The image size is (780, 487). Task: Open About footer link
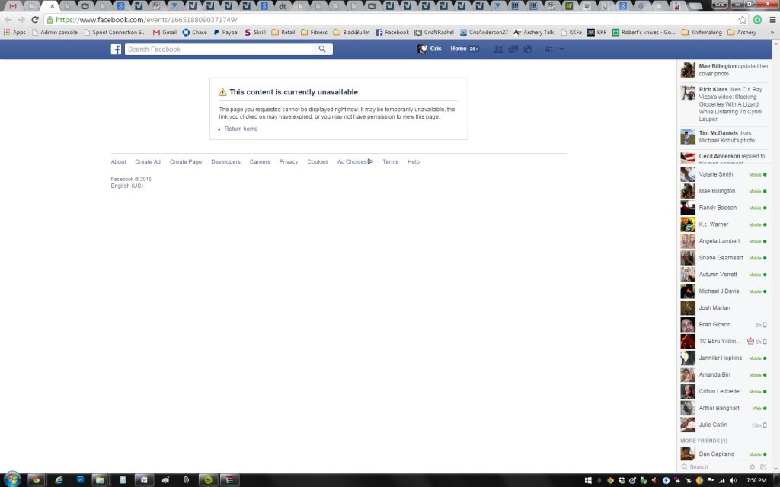pyautogui.click(x=118, y=161)
